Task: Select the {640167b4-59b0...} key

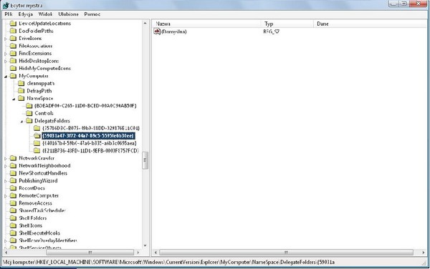Action: 90,143
